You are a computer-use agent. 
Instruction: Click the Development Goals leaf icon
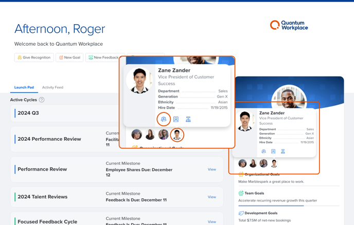point(241,213)
